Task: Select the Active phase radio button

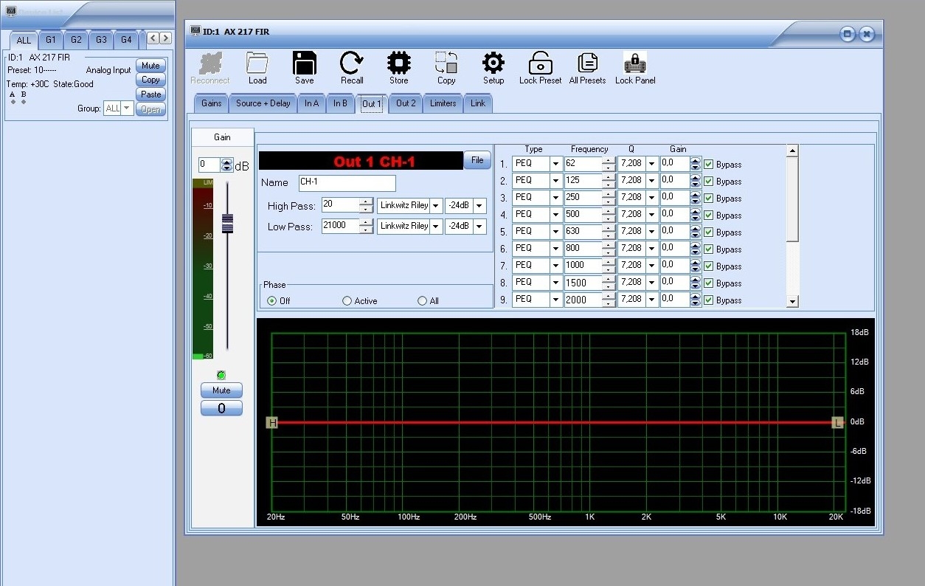Action: pos(347,301)
